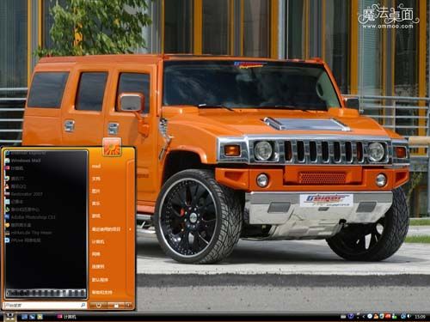Click the power button in the Start menu
Screen dimensions: 430x322
coord(99,306)
